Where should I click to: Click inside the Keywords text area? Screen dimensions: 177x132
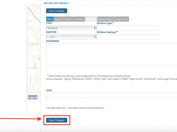pyautogui.click(x=111, y=54)
